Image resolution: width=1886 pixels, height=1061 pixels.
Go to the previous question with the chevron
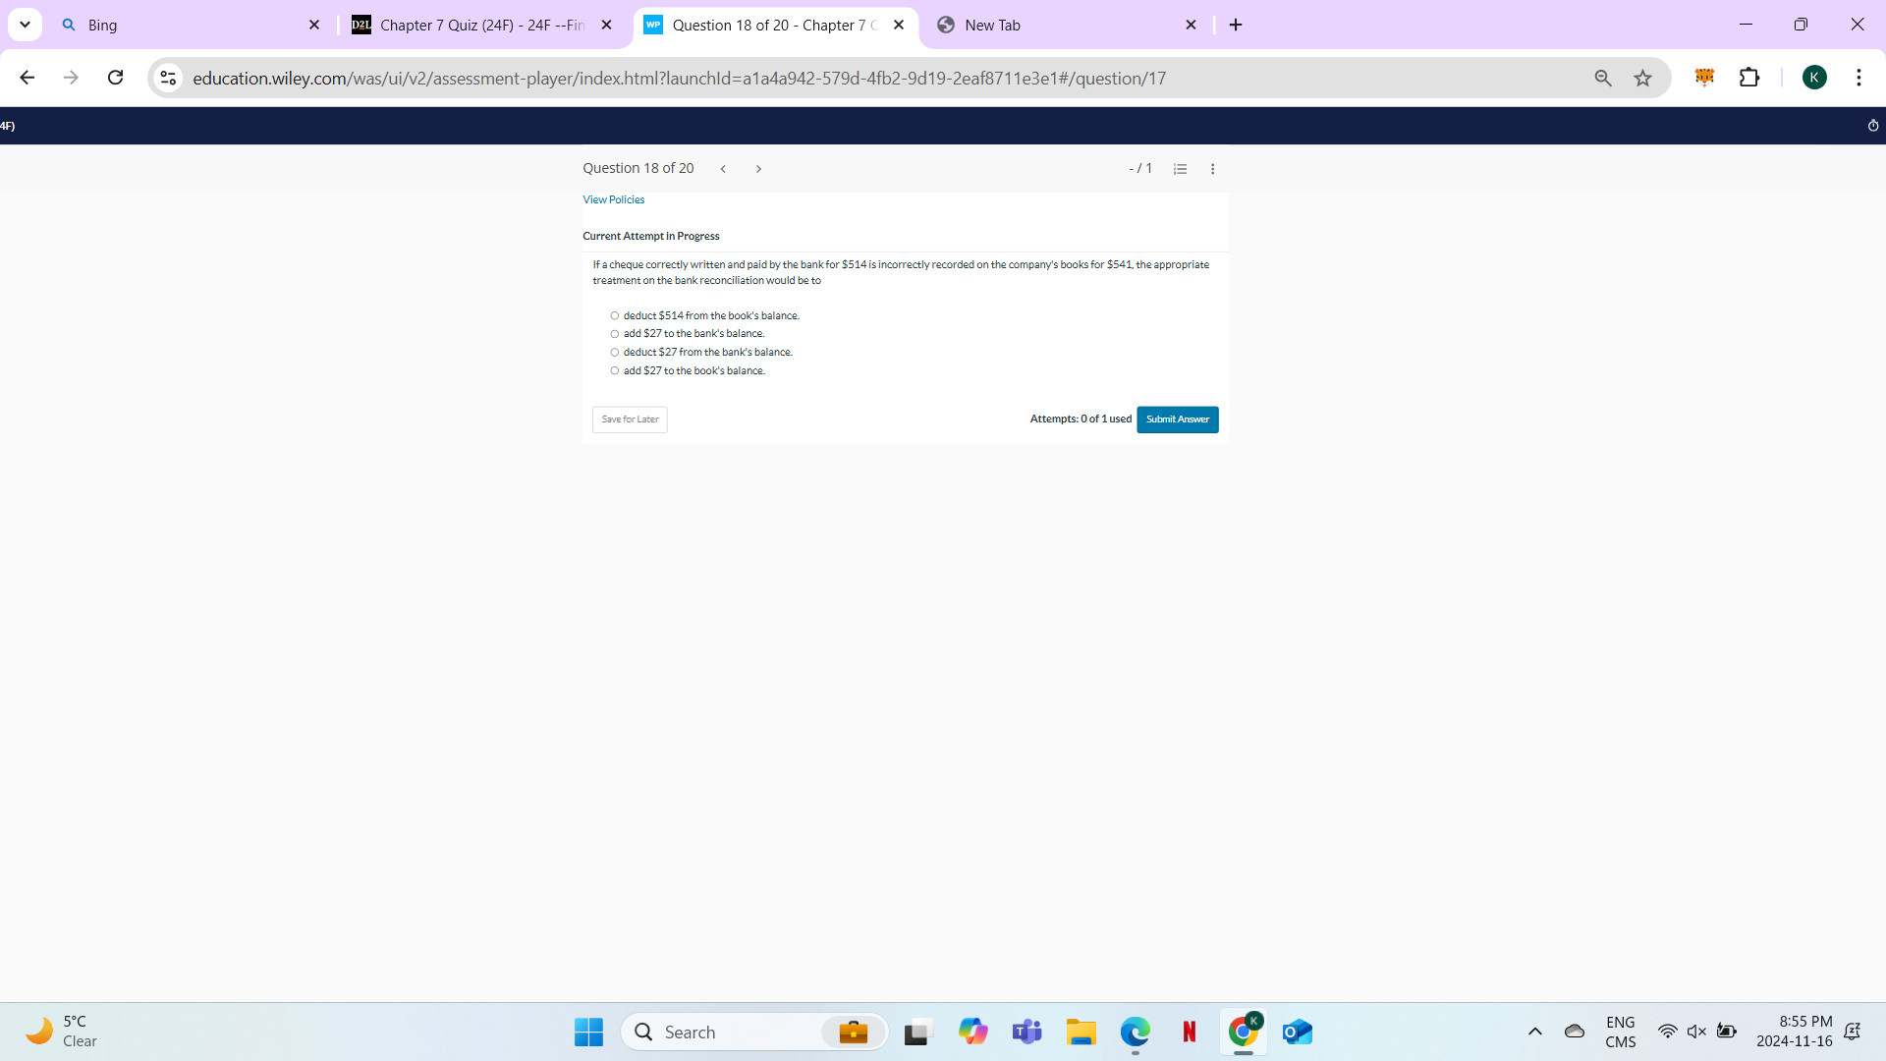(724, 169)
